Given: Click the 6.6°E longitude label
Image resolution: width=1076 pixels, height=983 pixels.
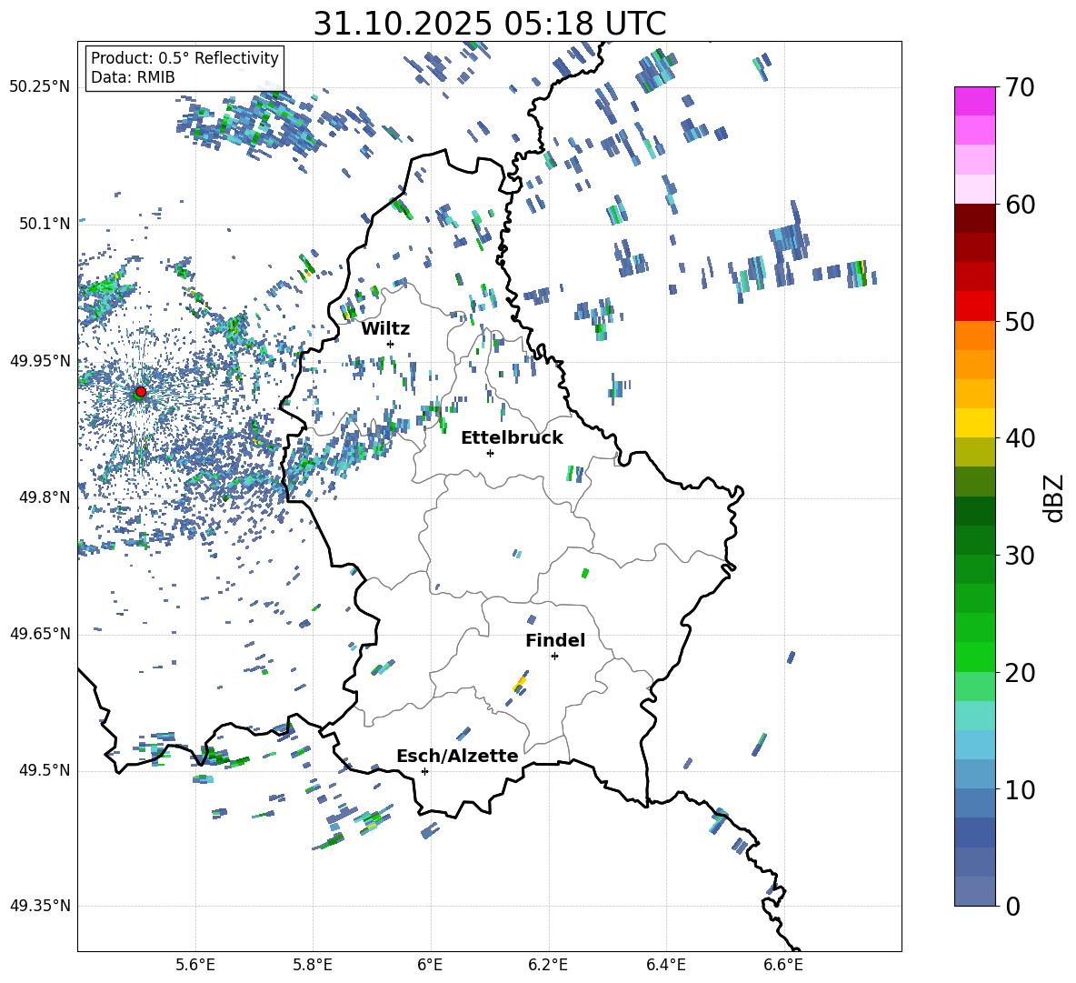Looking at the screenshot, I should (783, 966).
